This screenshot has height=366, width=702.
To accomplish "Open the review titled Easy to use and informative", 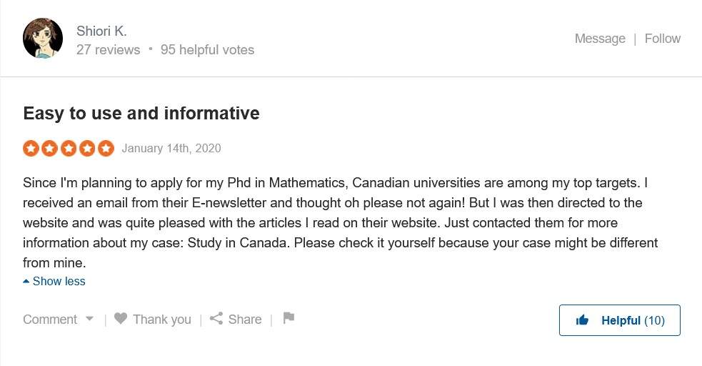I will (141, 114).
